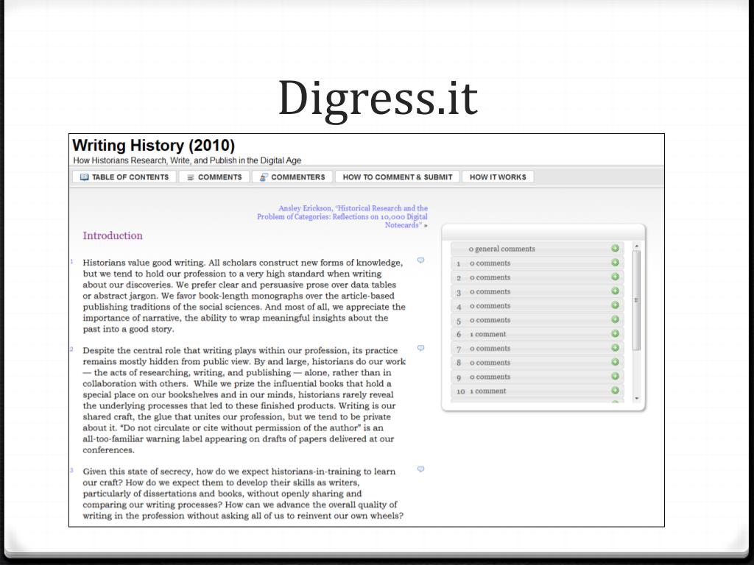Click plus icon on paragraph 5 comments row
This screenshot has height=565, width=754.
615,319
